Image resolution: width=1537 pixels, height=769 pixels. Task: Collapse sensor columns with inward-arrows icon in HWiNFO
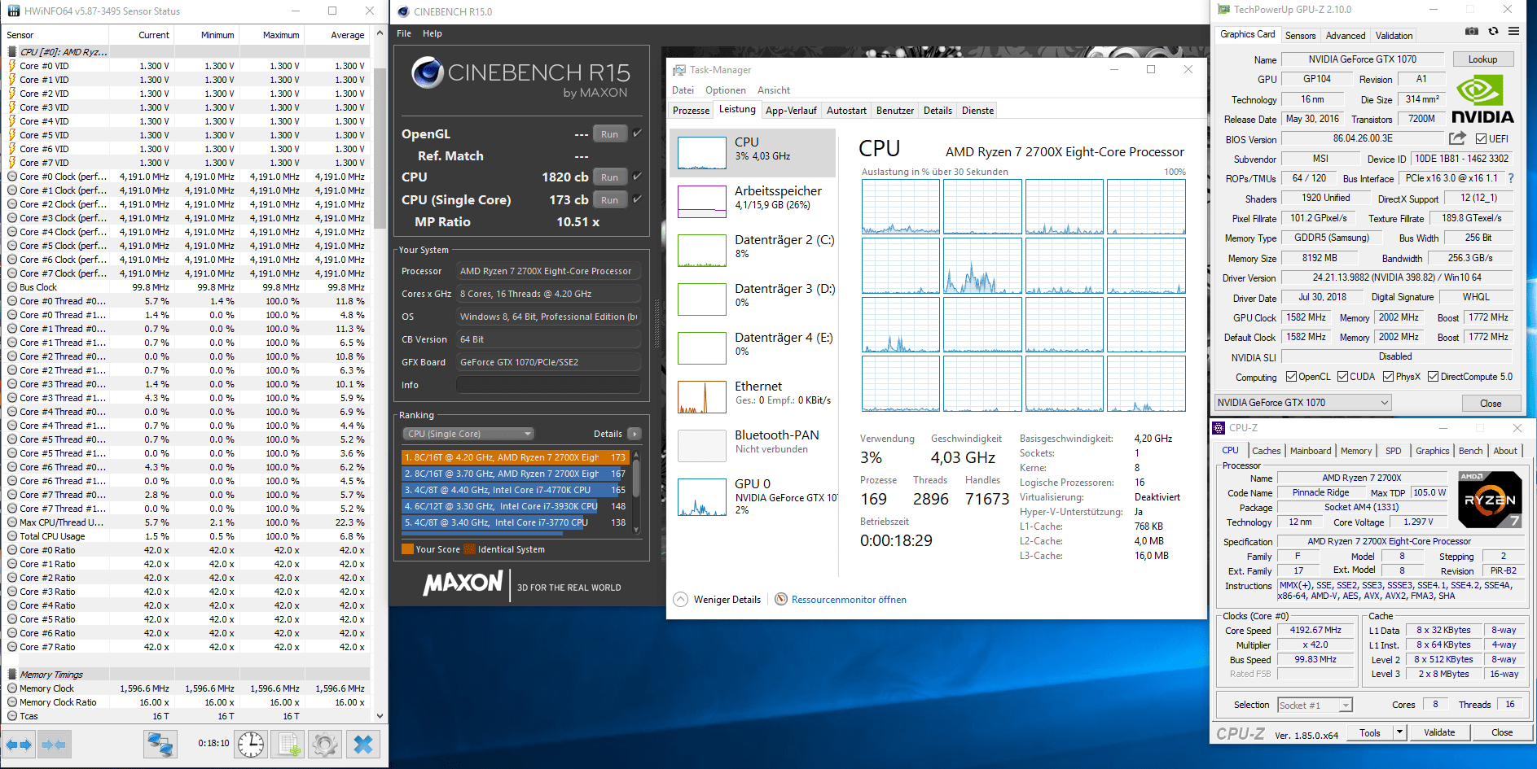click(54, 744)
